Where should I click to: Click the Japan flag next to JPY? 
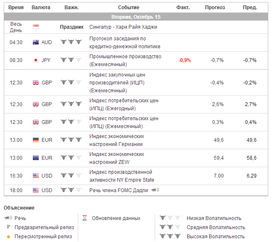click(36, 60)
